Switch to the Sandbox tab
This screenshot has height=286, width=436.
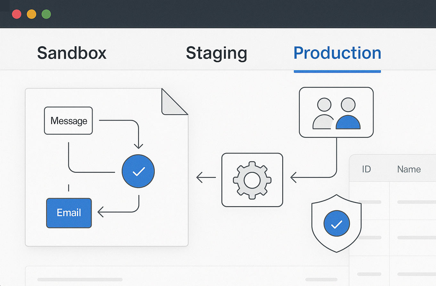(x=72, y=53)
